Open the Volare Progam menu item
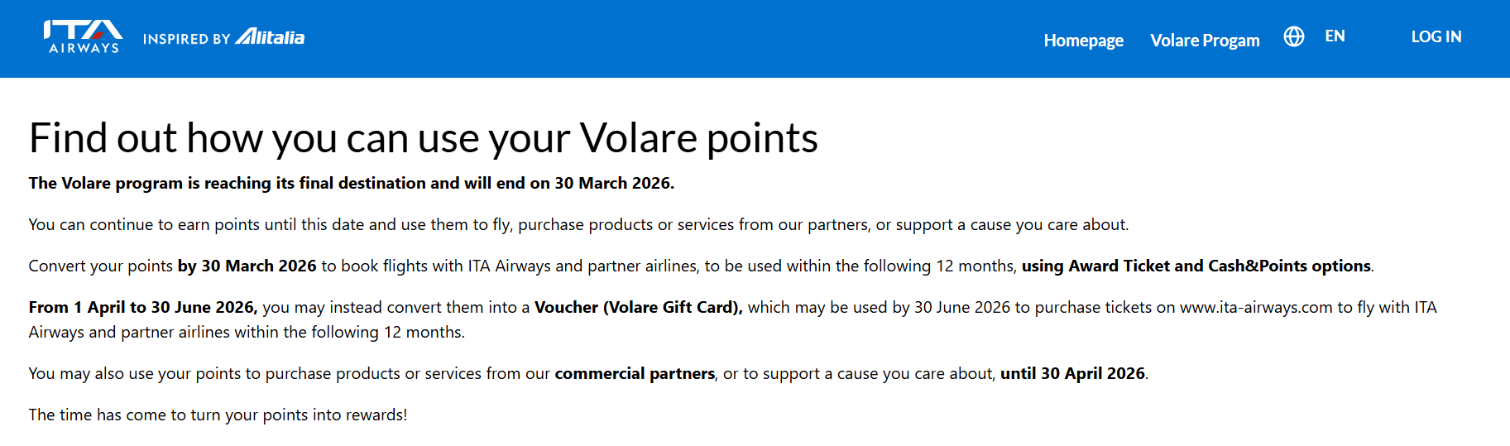This screenshot has width=1510, height=446. (x=1205, y=41)
